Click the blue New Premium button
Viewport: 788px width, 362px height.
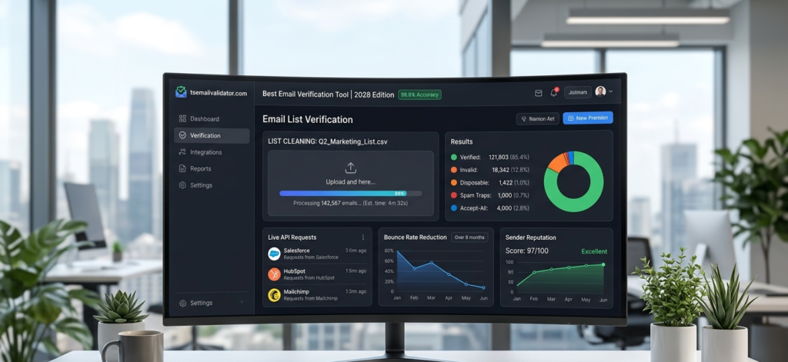(587, 118)
